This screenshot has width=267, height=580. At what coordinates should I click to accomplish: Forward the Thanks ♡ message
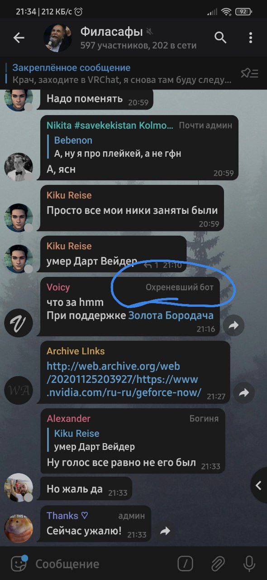pos(165,531)
